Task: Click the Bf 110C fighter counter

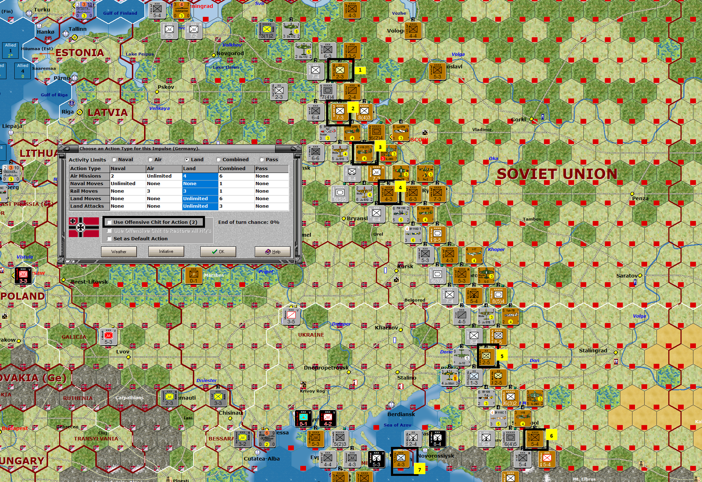Action: 498,419
